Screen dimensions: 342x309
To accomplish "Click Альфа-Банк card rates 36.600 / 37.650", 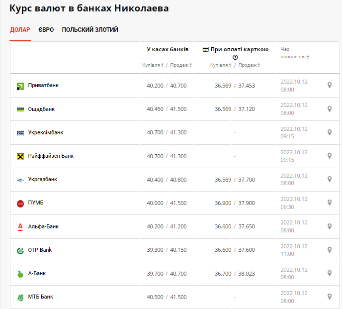I will pyautogui.click(x=235, y=226).
